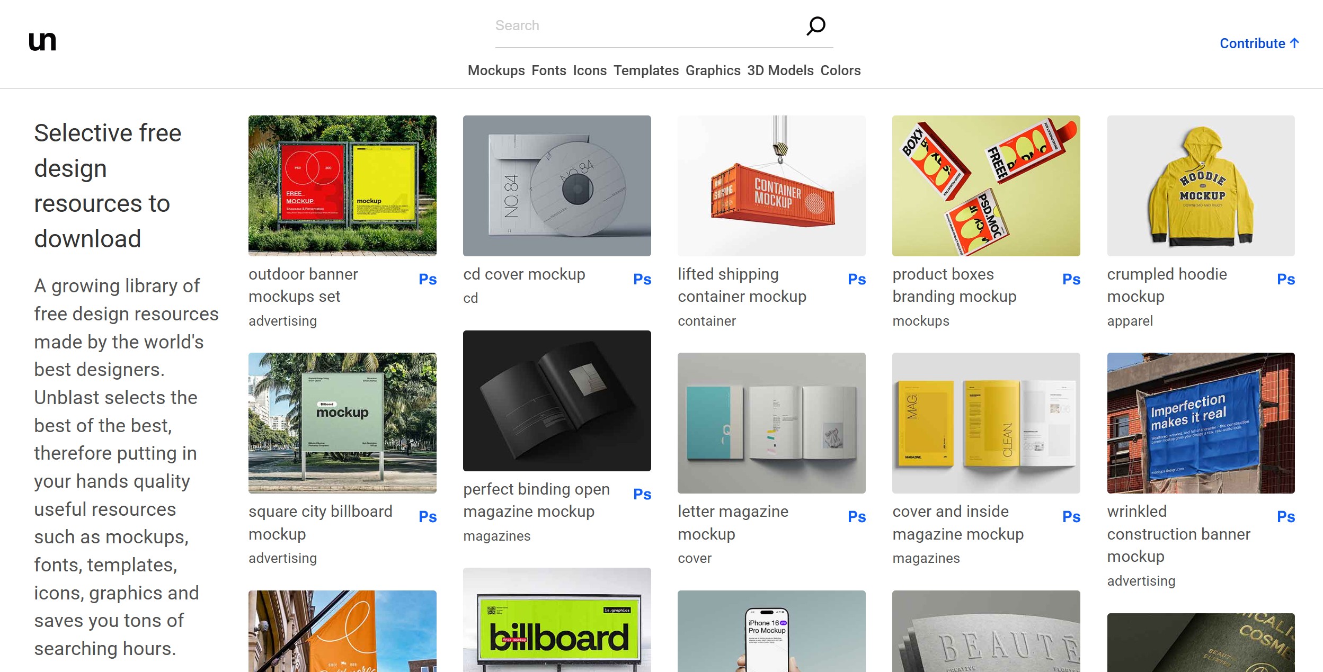
Task: Click 'square city billboard mockup' title link
Action: point(321,523)
